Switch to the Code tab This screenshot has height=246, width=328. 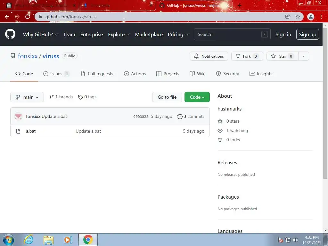(24, 74)
